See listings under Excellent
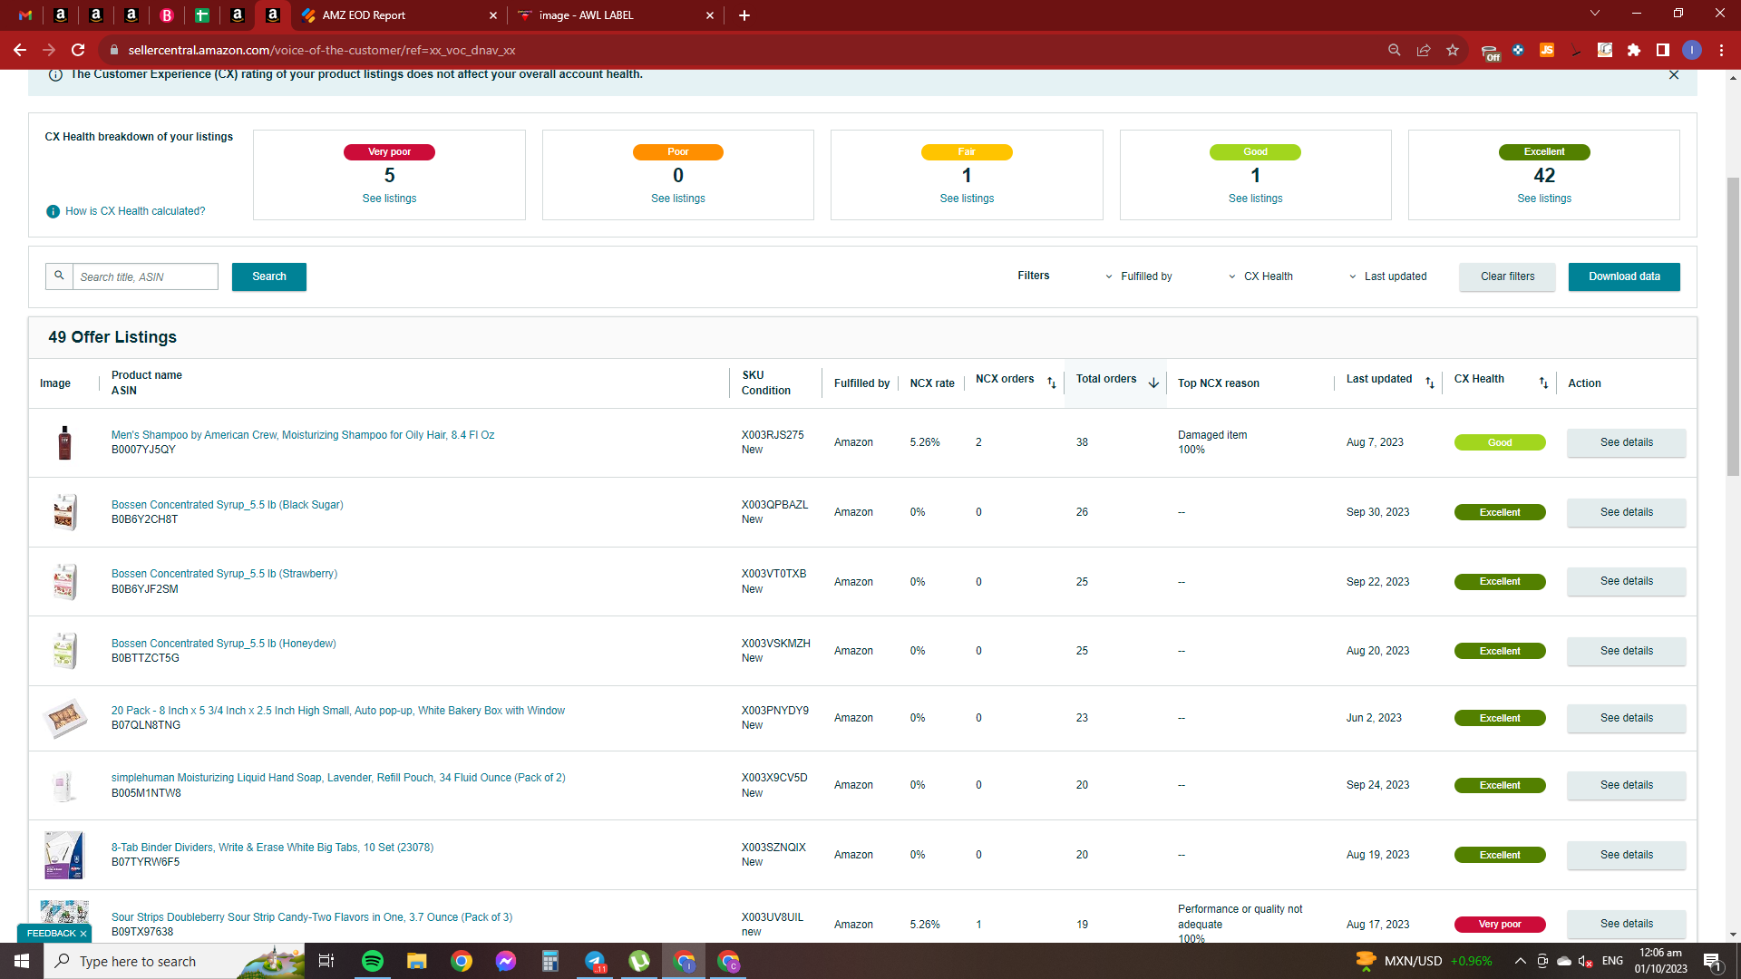Image resolution: width=1741 pixels, height=979 pixels. pyautogui.click(x=1544, y=199)
